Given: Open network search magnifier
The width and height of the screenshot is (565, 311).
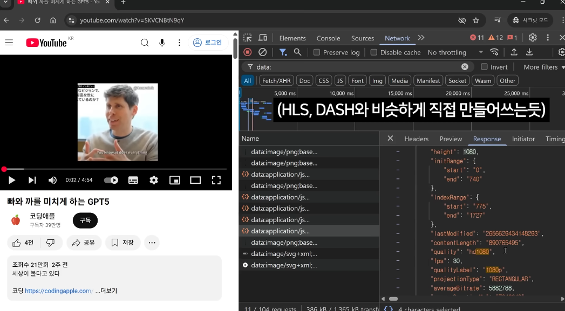Looking at the screenshot, I should [x=298, y=52].
